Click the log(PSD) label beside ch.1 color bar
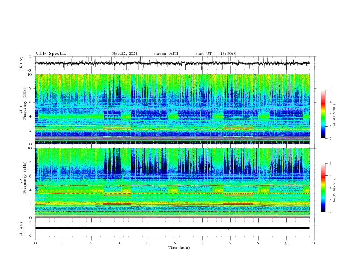 (x=335, y=116)
